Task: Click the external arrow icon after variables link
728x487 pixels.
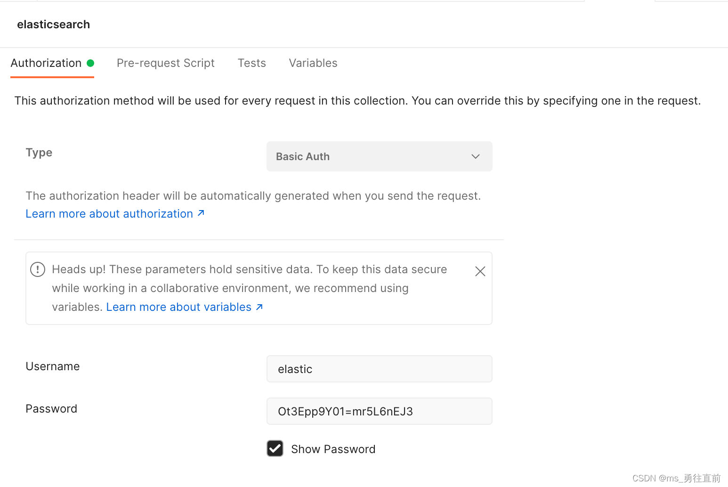Action: point(259,307)
